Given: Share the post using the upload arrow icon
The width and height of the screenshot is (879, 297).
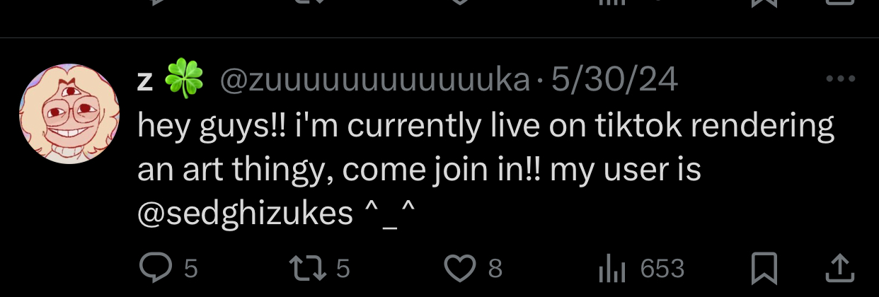Looking at the screenshot, I should (840, 268).
